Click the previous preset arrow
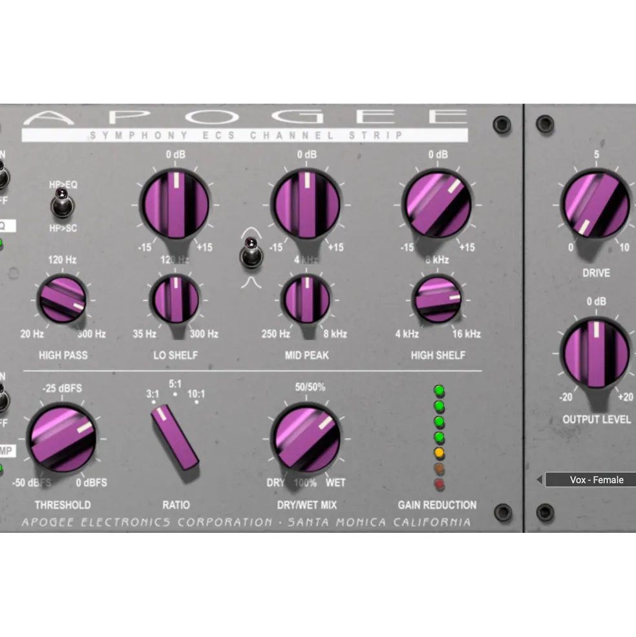Screen dimensions: 636x637 tap(539, 480)
